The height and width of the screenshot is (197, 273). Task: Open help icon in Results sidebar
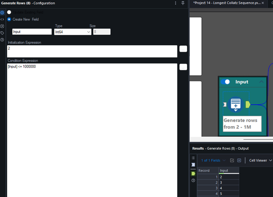click(x=193, y=180)
